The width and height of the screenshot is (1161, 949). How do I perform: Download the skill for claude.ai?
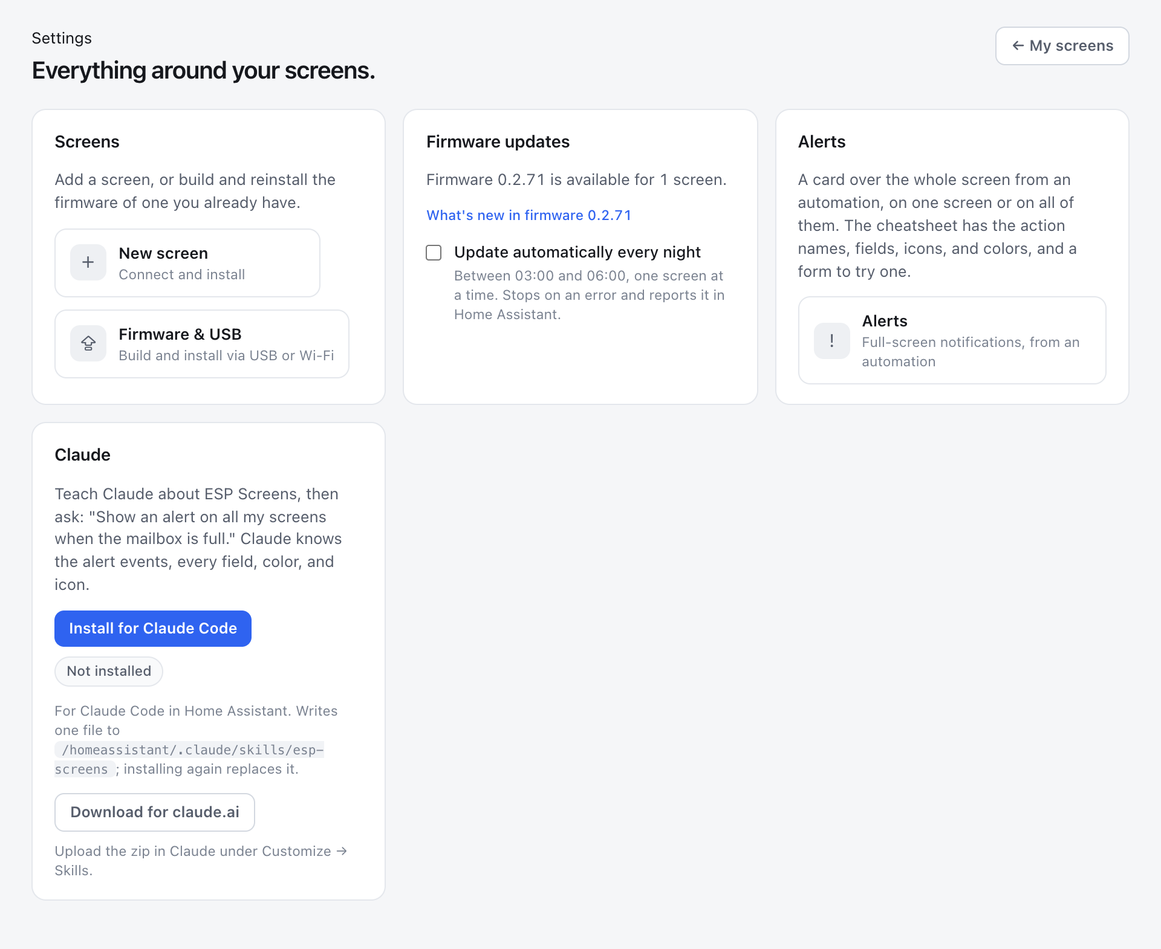coord(155,812)
